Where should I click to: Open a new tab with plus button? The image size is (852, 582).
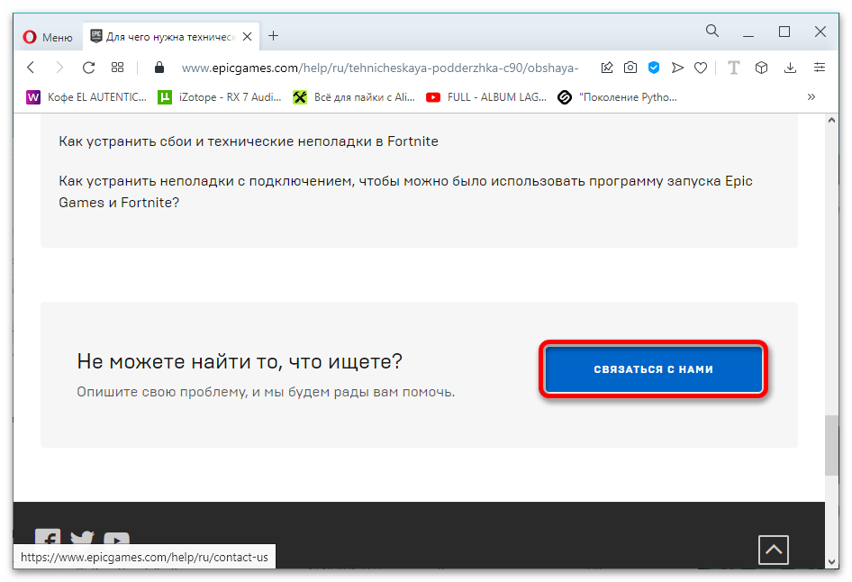click(273, 36)
